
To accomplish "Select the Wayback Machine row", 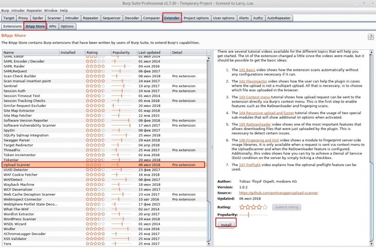I will coord(104,185).
